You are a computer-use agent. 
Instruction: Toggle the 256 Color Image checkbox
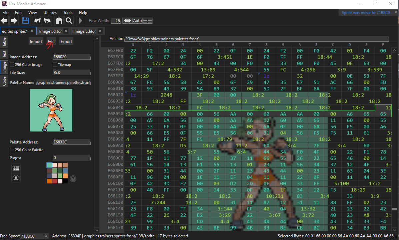pyautogui.click(x=12, y=65)
